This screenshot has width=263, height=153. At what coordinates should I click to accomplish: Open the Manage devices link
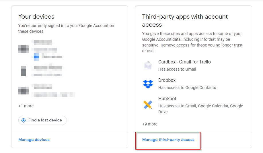click(34, 140)
